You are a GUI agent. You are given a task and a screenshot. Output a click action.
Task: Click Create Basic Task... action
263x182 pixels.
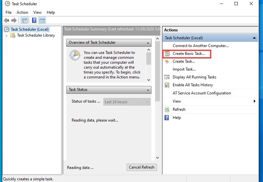[x=189, y=54]
